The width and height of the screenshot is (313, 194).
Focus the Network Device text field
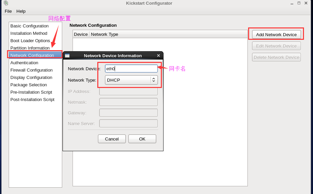pyautogui.click(x=131, y=69)
